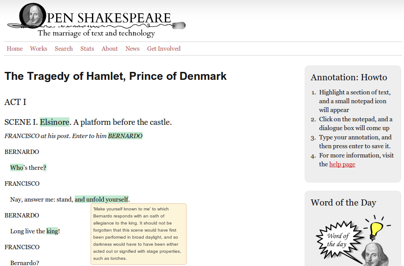
Task: Click the highlighted word Who
Action: pyautogui.click(x=17, y=168)
